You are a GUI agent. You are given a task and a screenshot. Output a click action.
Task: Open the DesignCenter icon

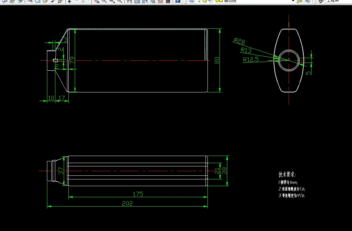137,1
